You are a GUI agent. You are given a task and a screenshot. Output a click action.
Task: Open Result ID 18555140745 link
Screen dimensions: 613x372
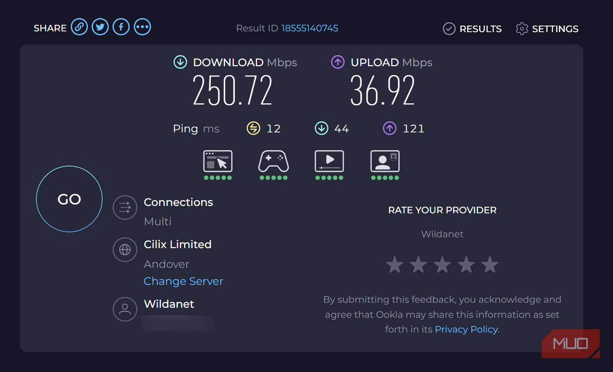coord(309,28)
